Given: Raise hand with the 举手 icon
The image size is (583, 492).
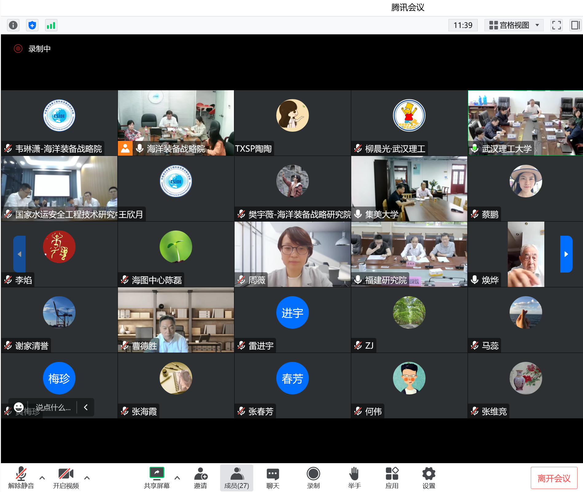Looking at the screenshot, I should (354, 478).
